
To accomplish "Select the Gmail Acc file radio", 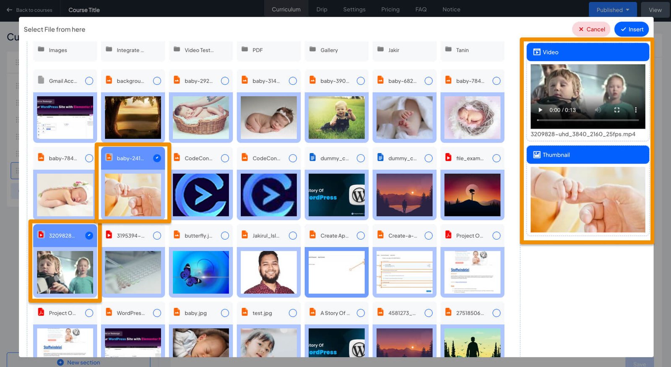I will (x=89, y=81).
